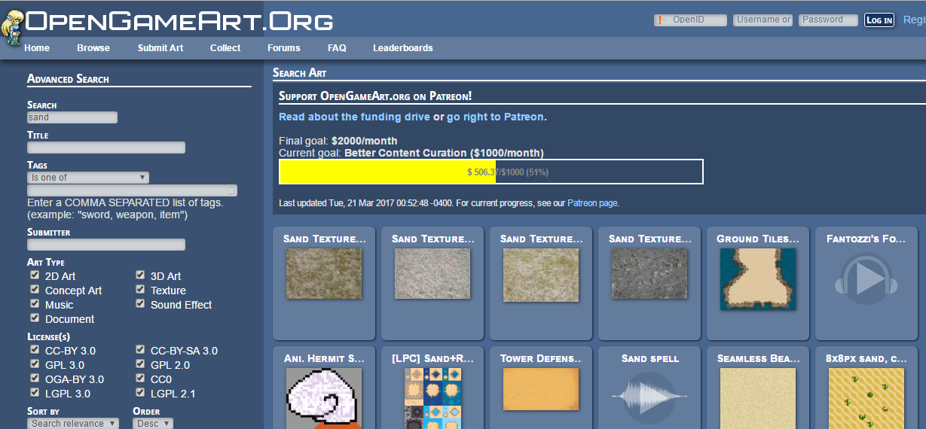This screenshot has height=429, width=926.
Task: Focus the Username or email field
Action: point(762,20)
